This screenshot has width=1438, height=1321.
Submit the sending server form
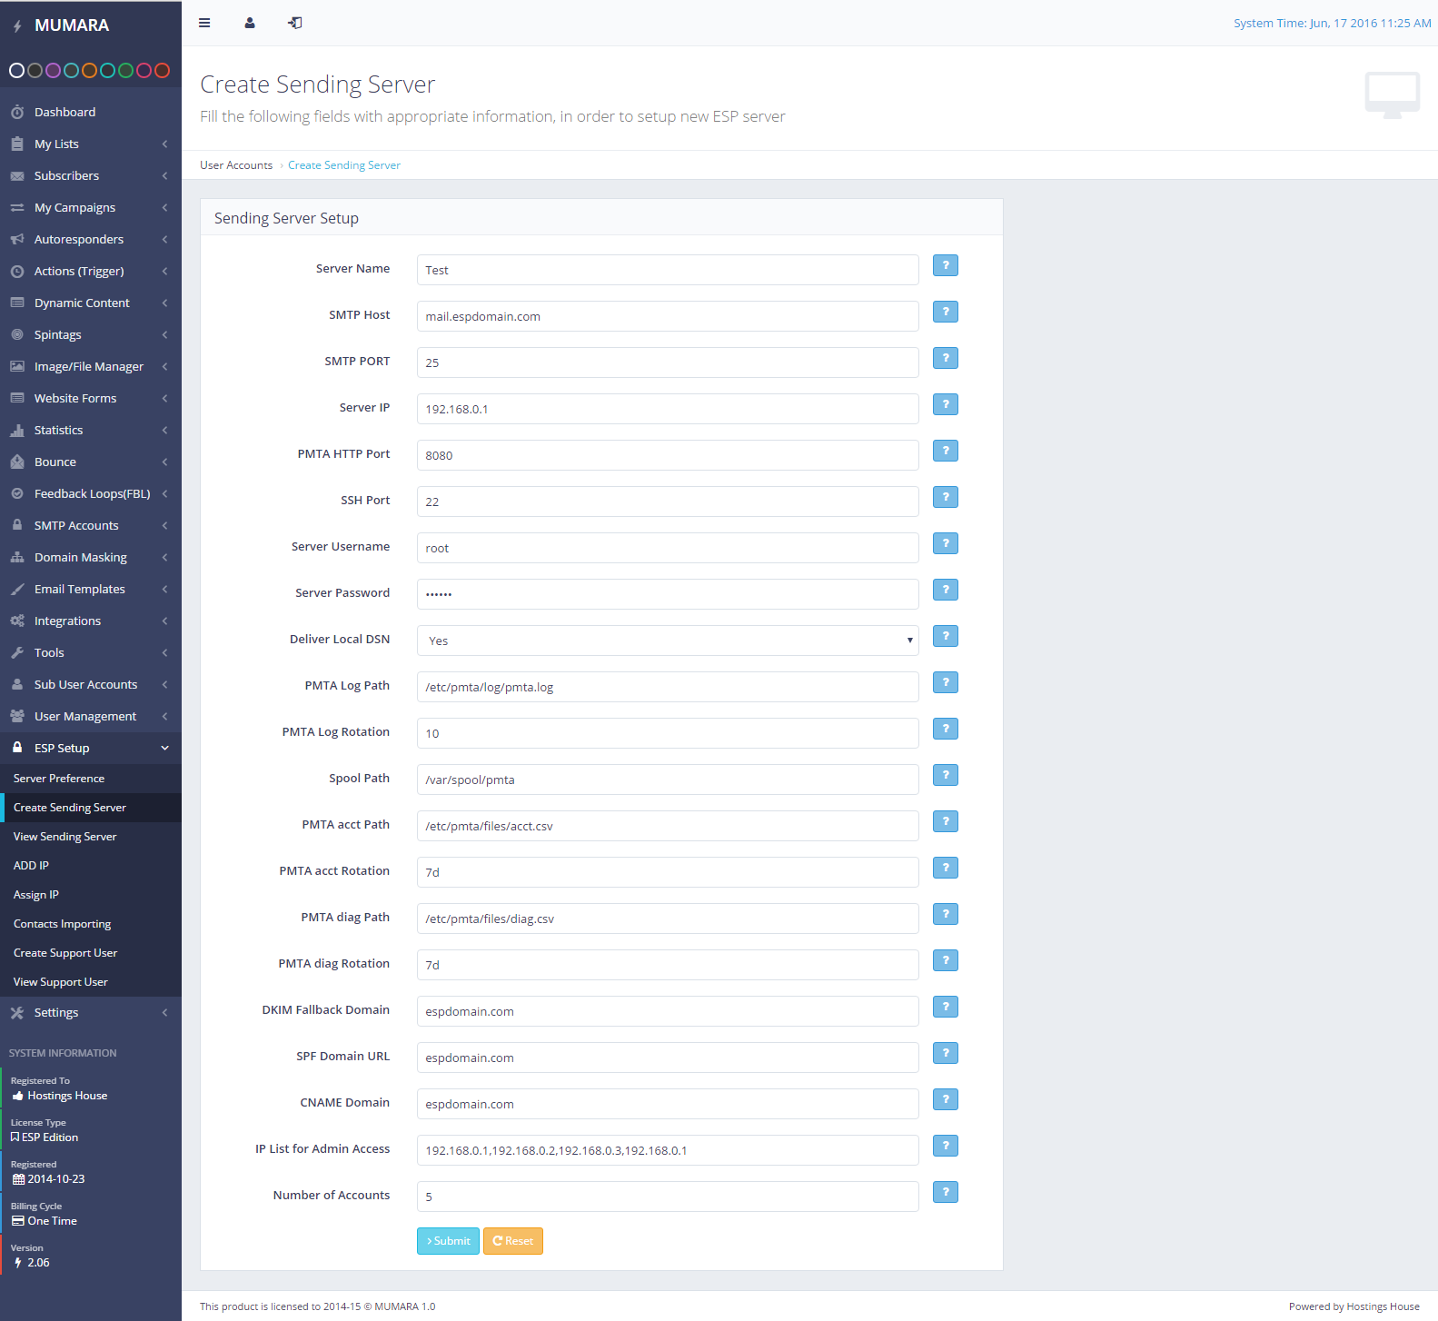tap(448, 1241)
